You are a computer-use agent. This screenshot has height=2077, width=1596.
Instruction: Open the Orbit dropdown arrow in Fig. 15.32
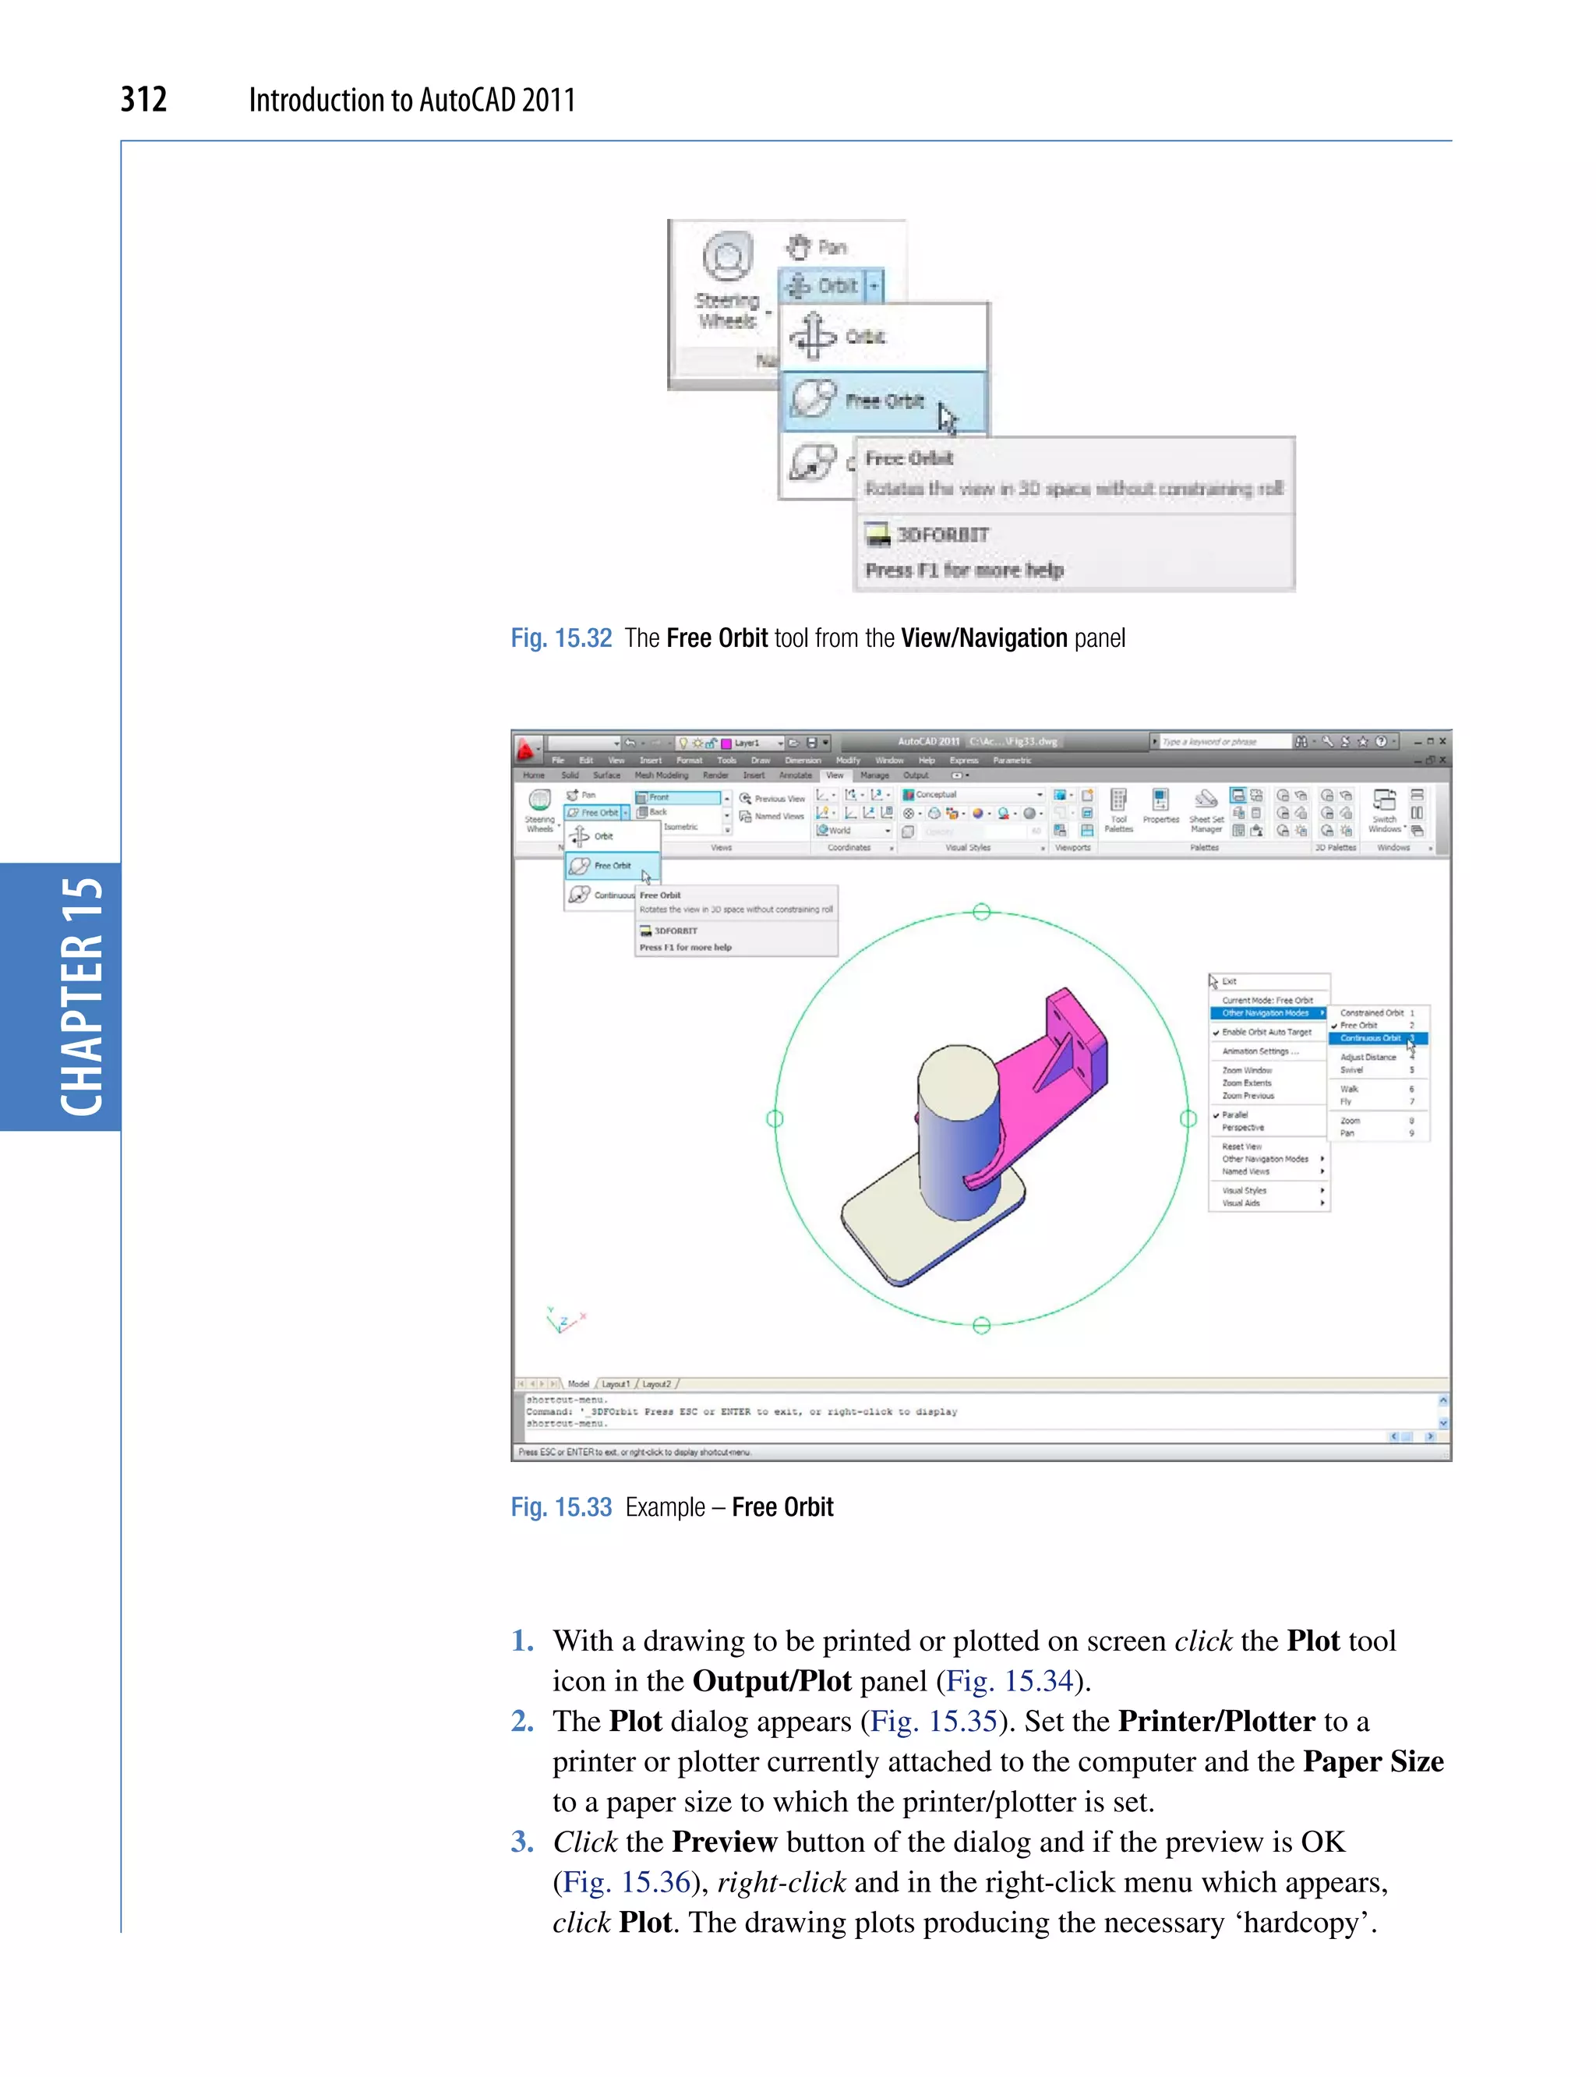coord(874,285)
